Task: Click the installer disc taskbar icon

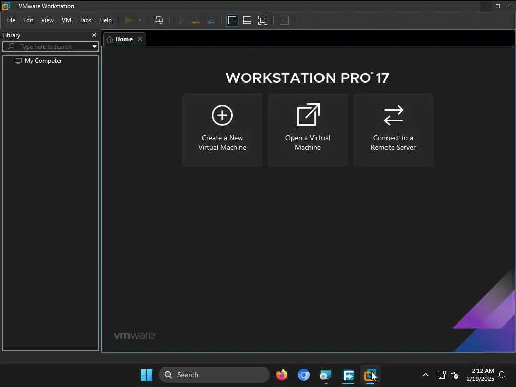Action: pyautogui.click(x=326, y=375)
